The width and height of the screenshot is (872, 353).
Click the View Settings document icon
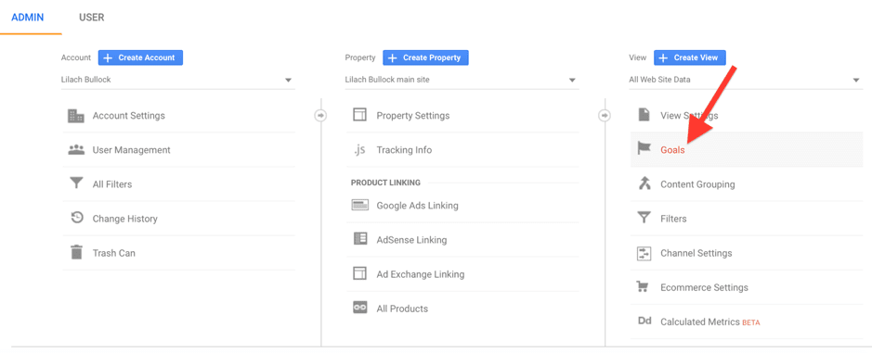(644, 115)
